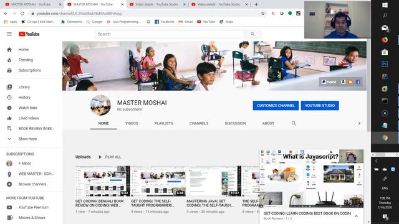Open the BOOK REVIEW IN BE... playlist

point(36,129)
